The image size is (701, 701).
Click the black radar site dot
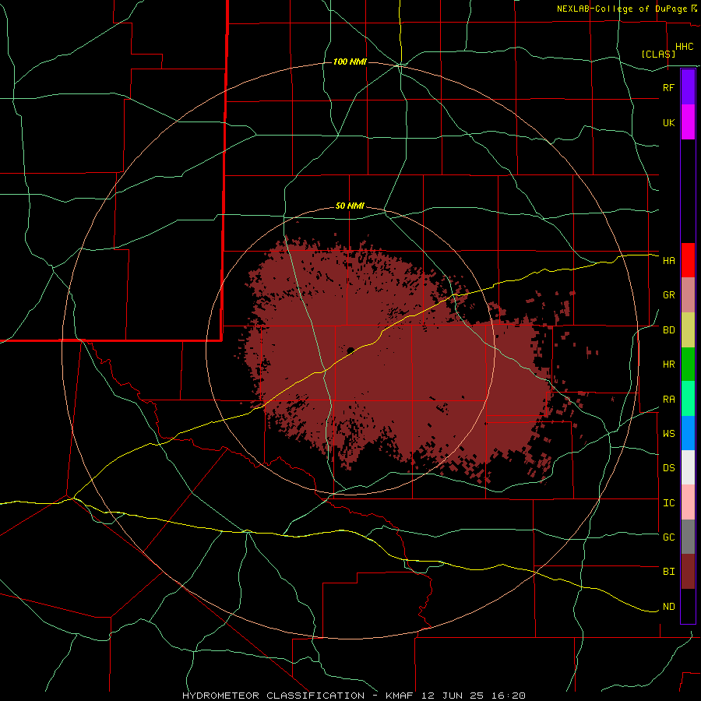pos(350,350)
